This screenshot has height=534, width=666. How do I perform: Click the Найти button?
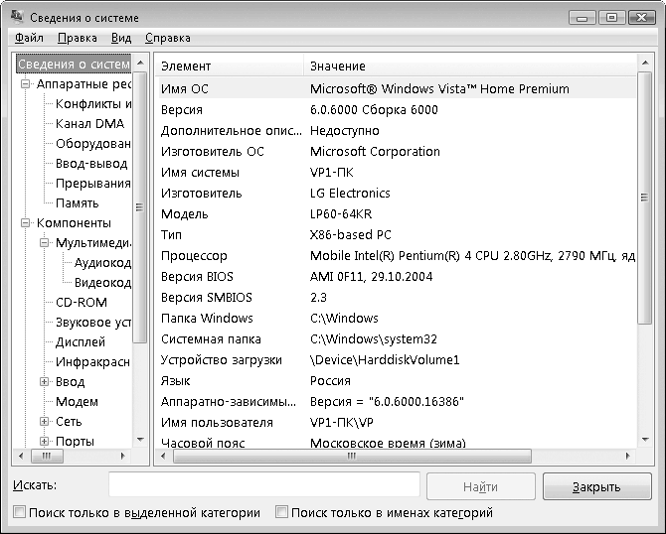[x=480, y=486]
